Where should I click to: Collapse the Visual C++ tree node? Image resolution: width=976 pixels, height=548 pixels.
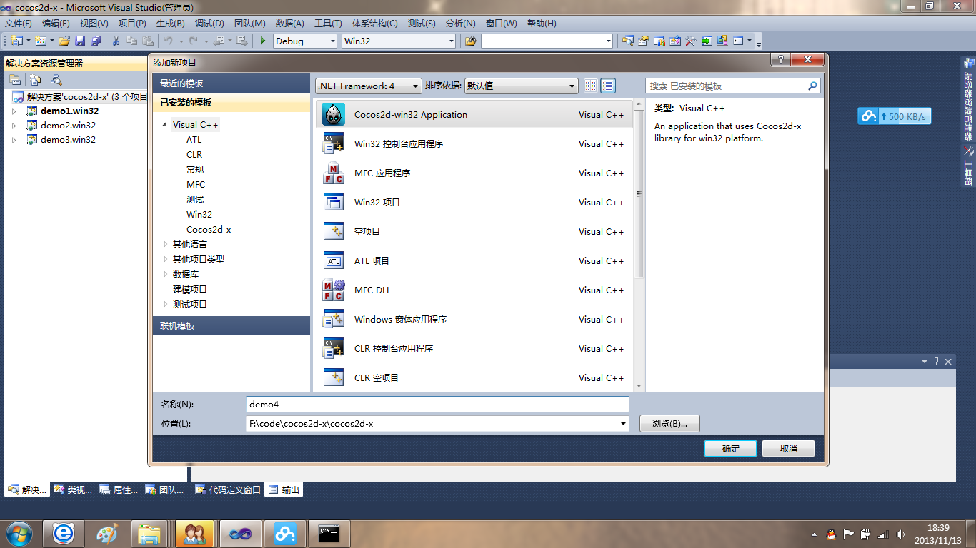click(x=166, y=125)
